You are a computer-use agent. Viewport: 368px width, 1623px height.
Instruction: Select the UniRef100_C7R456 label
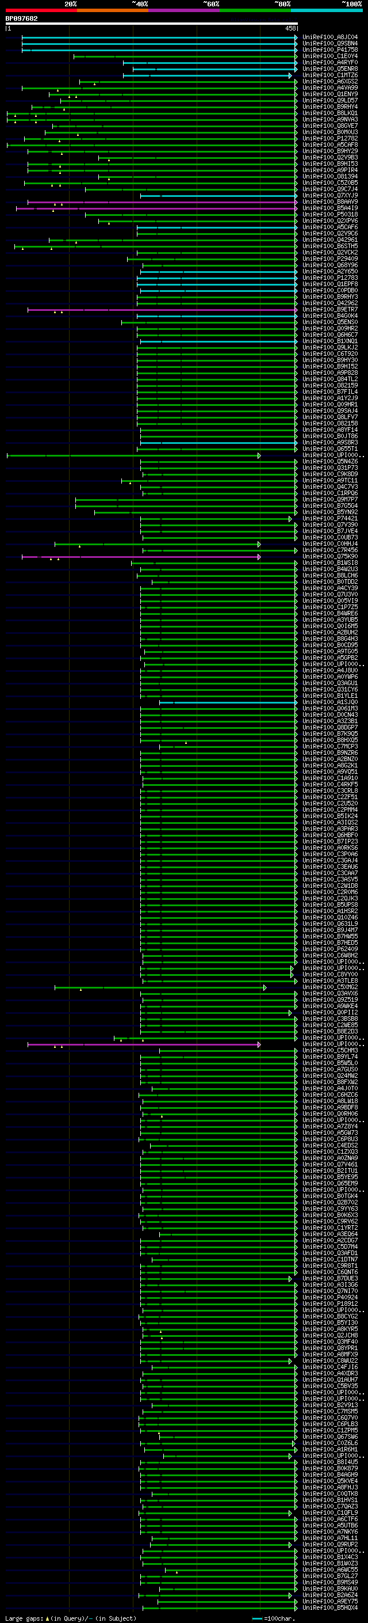pos(330,550)
